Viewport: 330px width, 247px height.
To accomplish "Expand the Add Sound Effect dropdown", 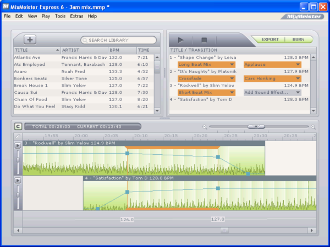I will click(272, 92).
